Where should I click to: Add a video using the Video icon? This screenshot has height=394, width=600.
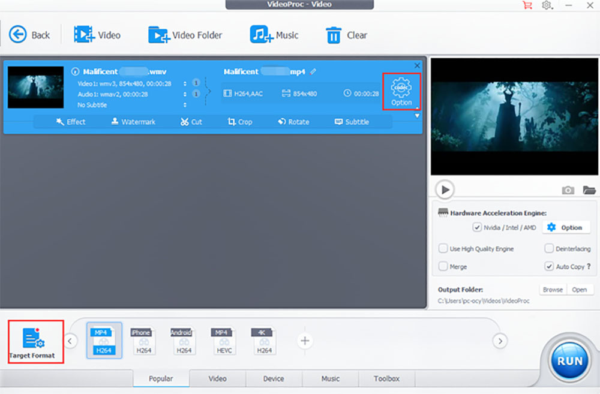(x=97, y=35)
